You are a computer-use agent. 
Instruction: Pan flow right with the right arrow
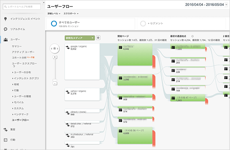click(58, 48)
